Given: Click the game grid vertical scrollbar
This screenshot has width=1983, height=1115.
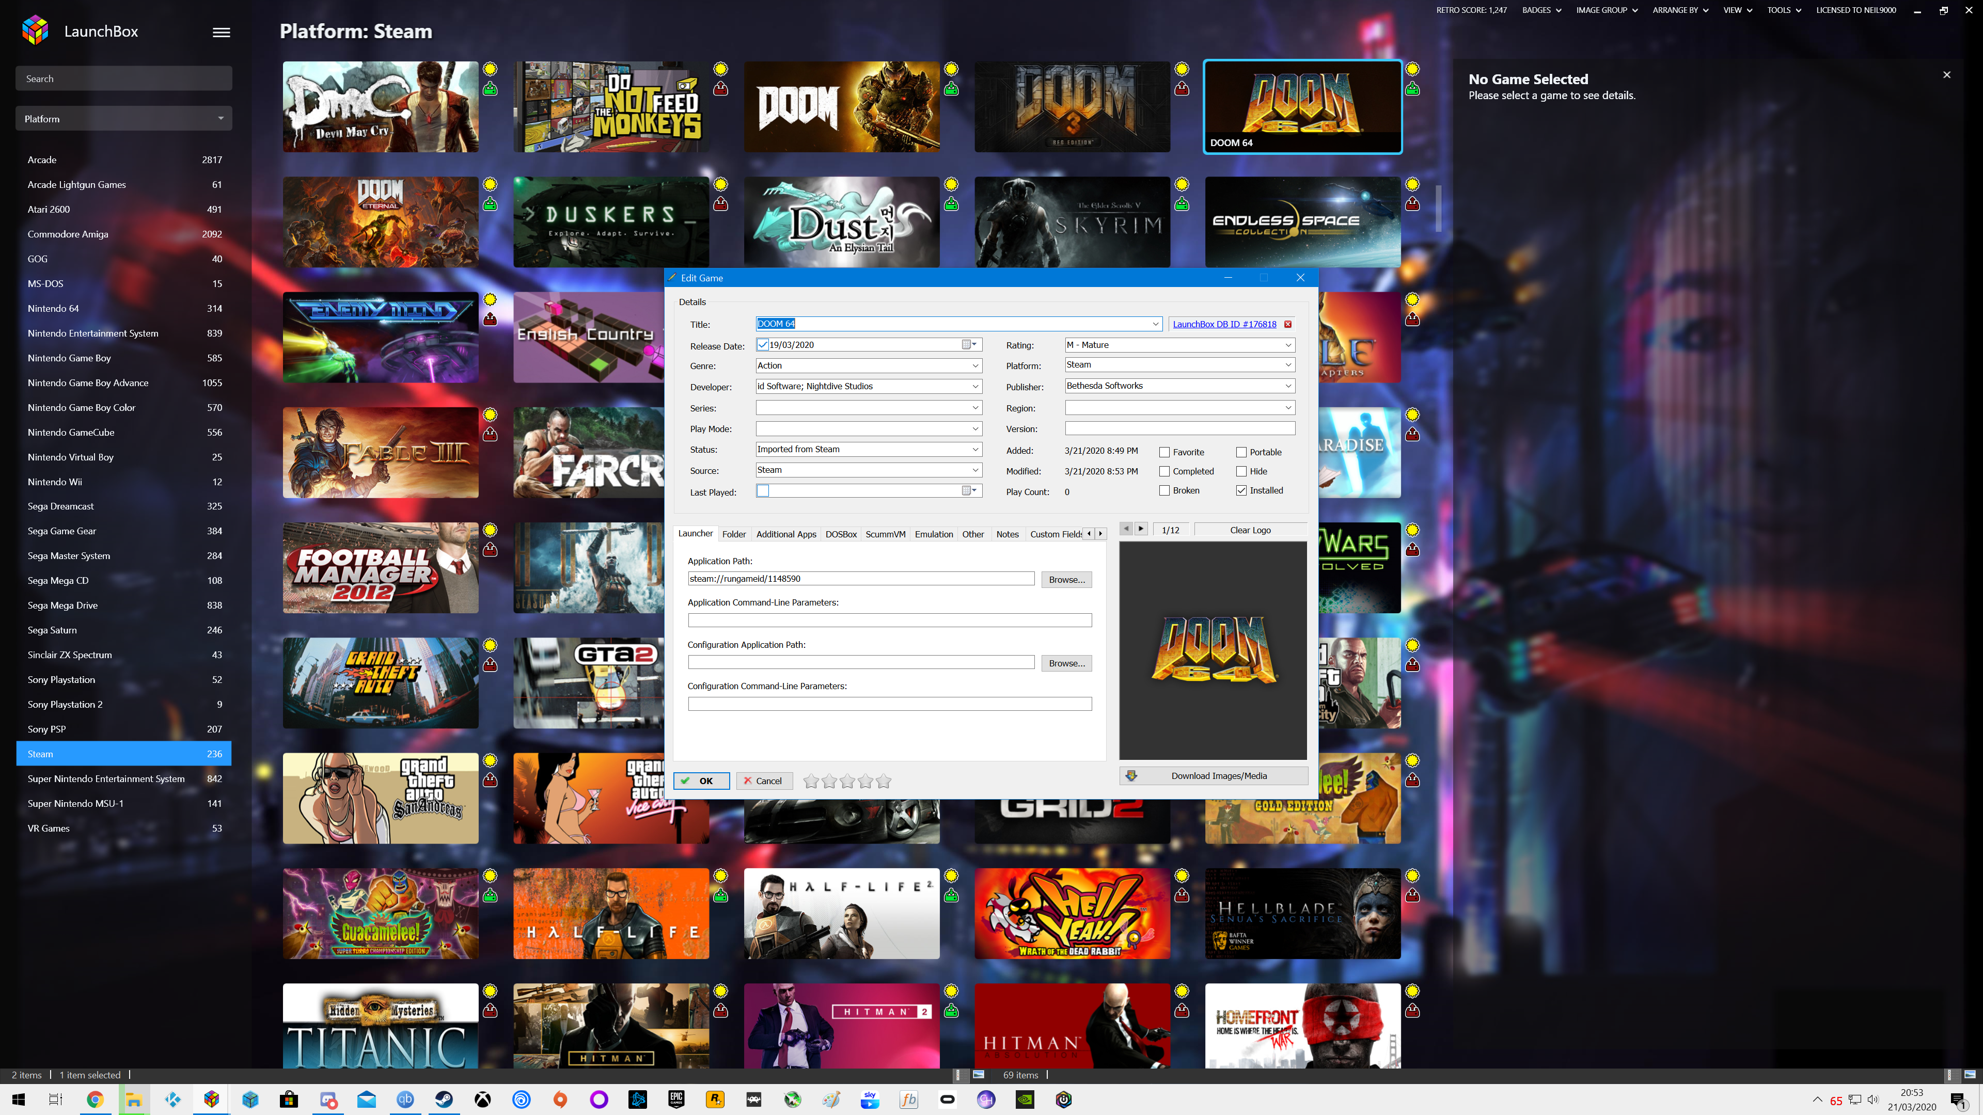Looking at the screenshot, I should (1438, 208).
